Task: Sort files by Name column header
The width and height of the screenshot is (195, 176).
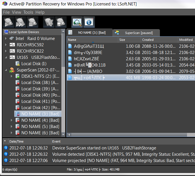Action: (x=93, y=40)
